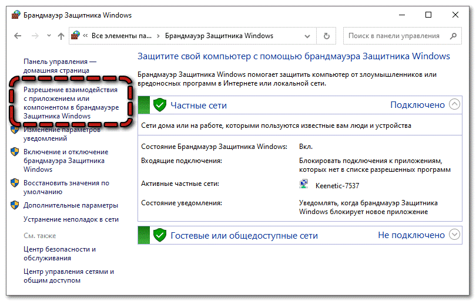Click shield icon beside 'Дополнительные параметры'
This screenshot has width=476, height=302.
pyautogui.click(x=15, y=205)
